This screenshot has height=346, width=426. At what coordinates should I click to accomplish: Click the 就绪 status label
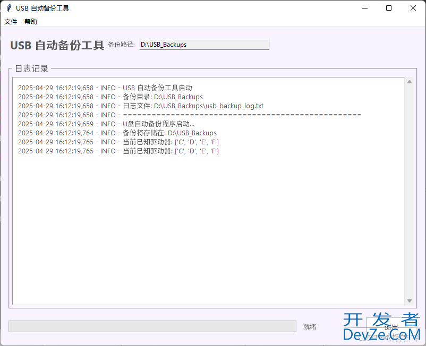click(310, 326)
